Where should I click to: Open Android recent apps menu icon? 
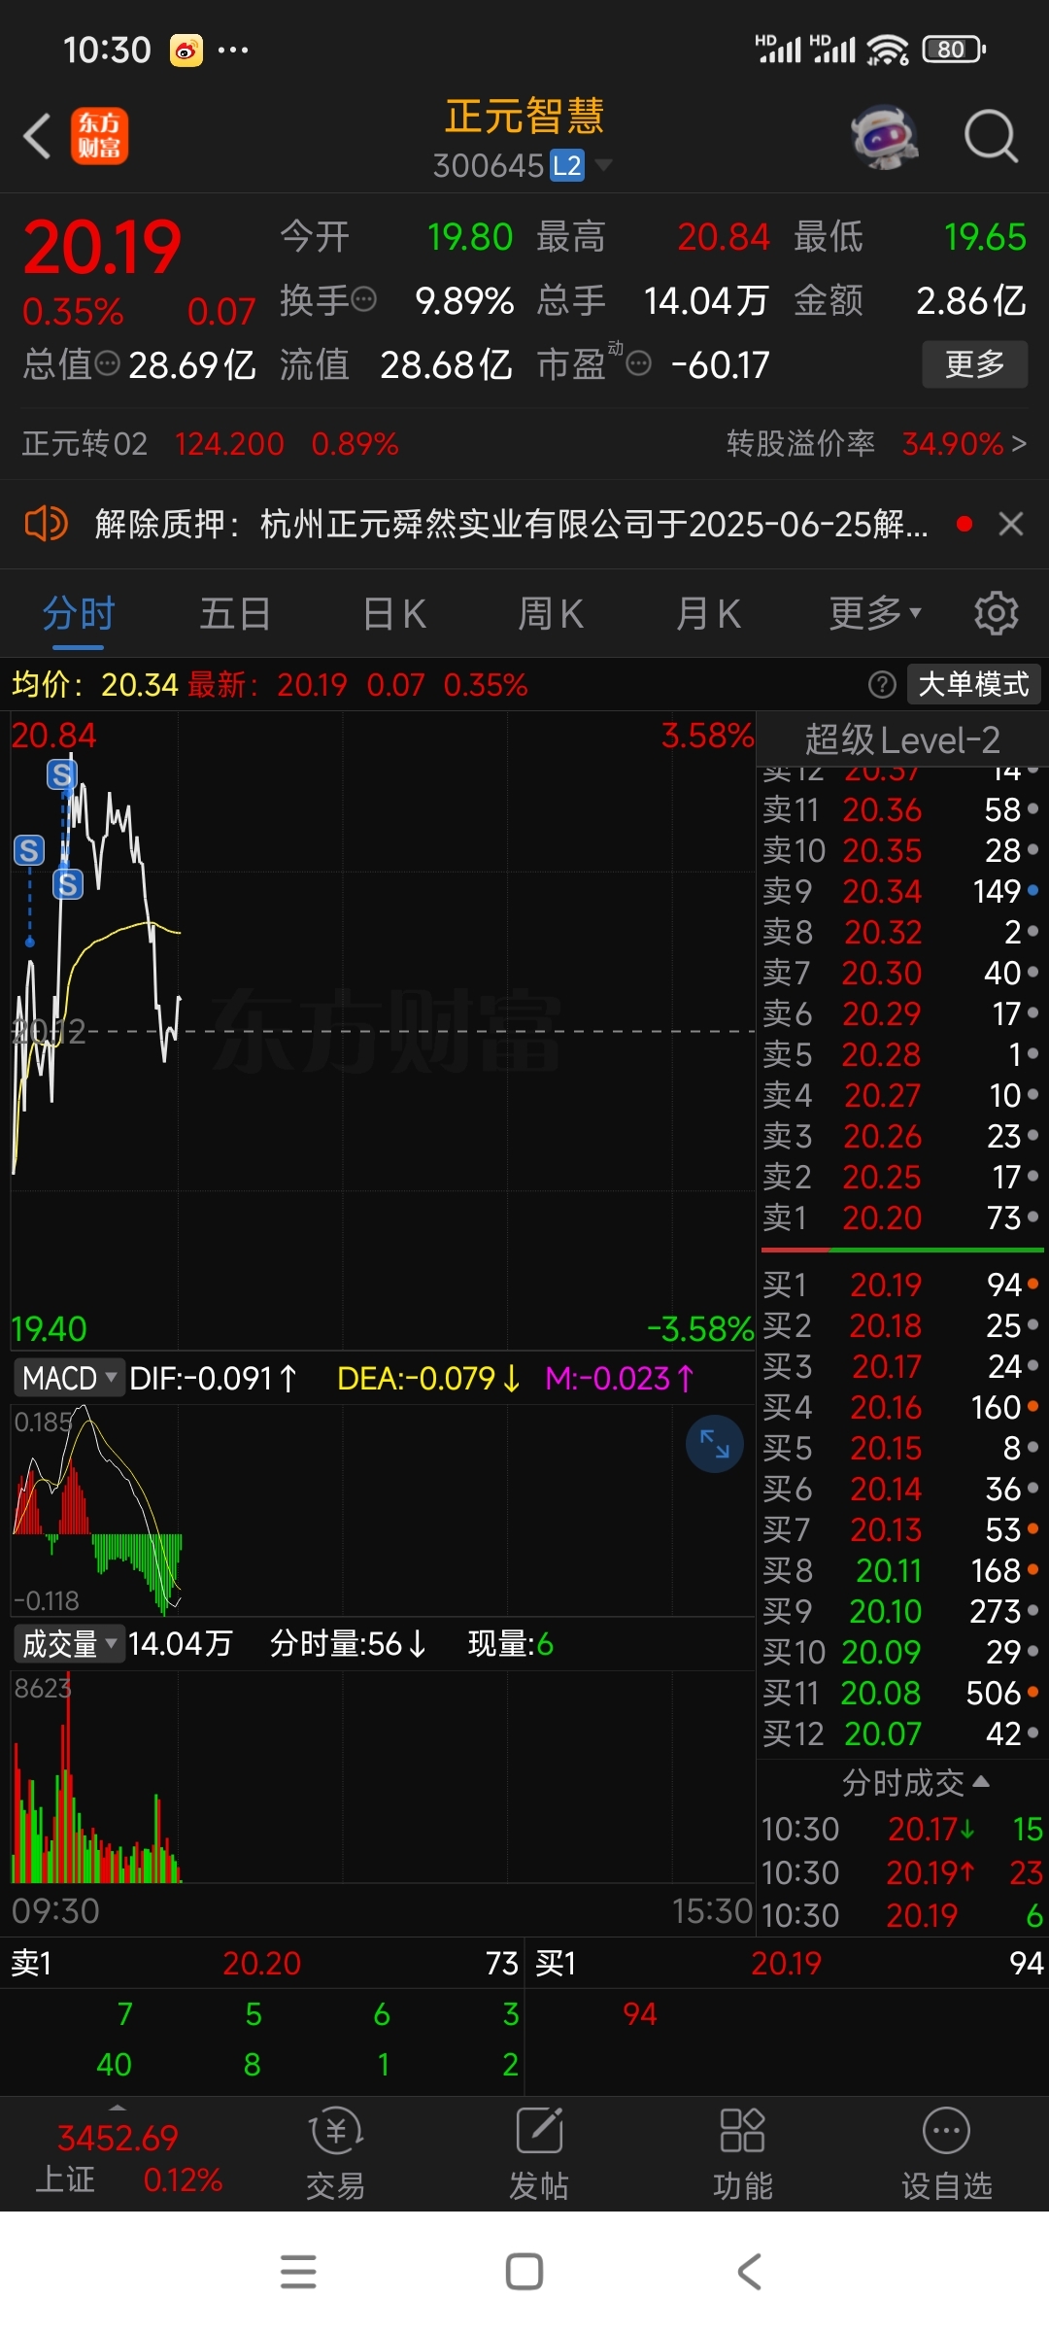coord(298,2272)
